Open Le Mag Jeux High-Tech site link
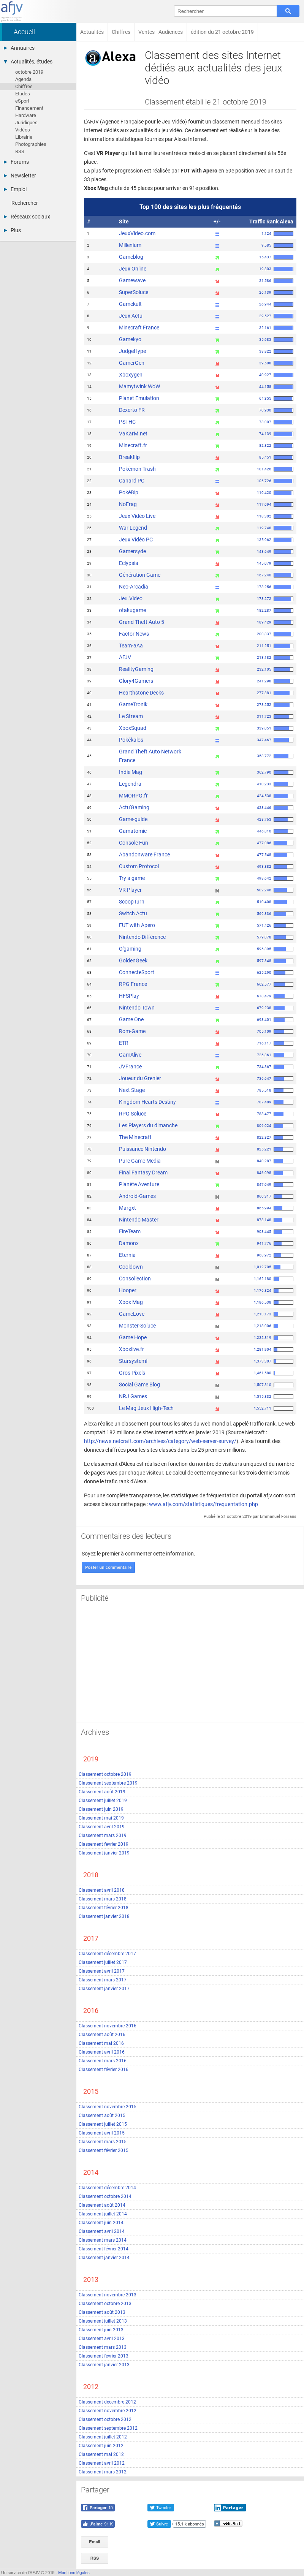Image resolution: width=304 pixels, height=2576 pixels. click(x=146, y=1408)
